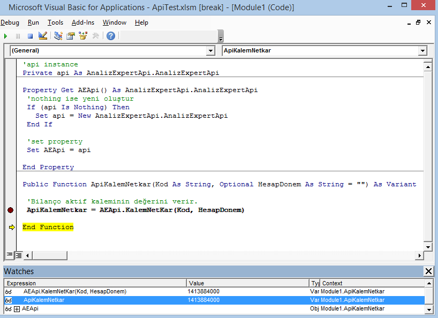
Task: Stop execution with the Reset square icon
Action: [30, 36]
